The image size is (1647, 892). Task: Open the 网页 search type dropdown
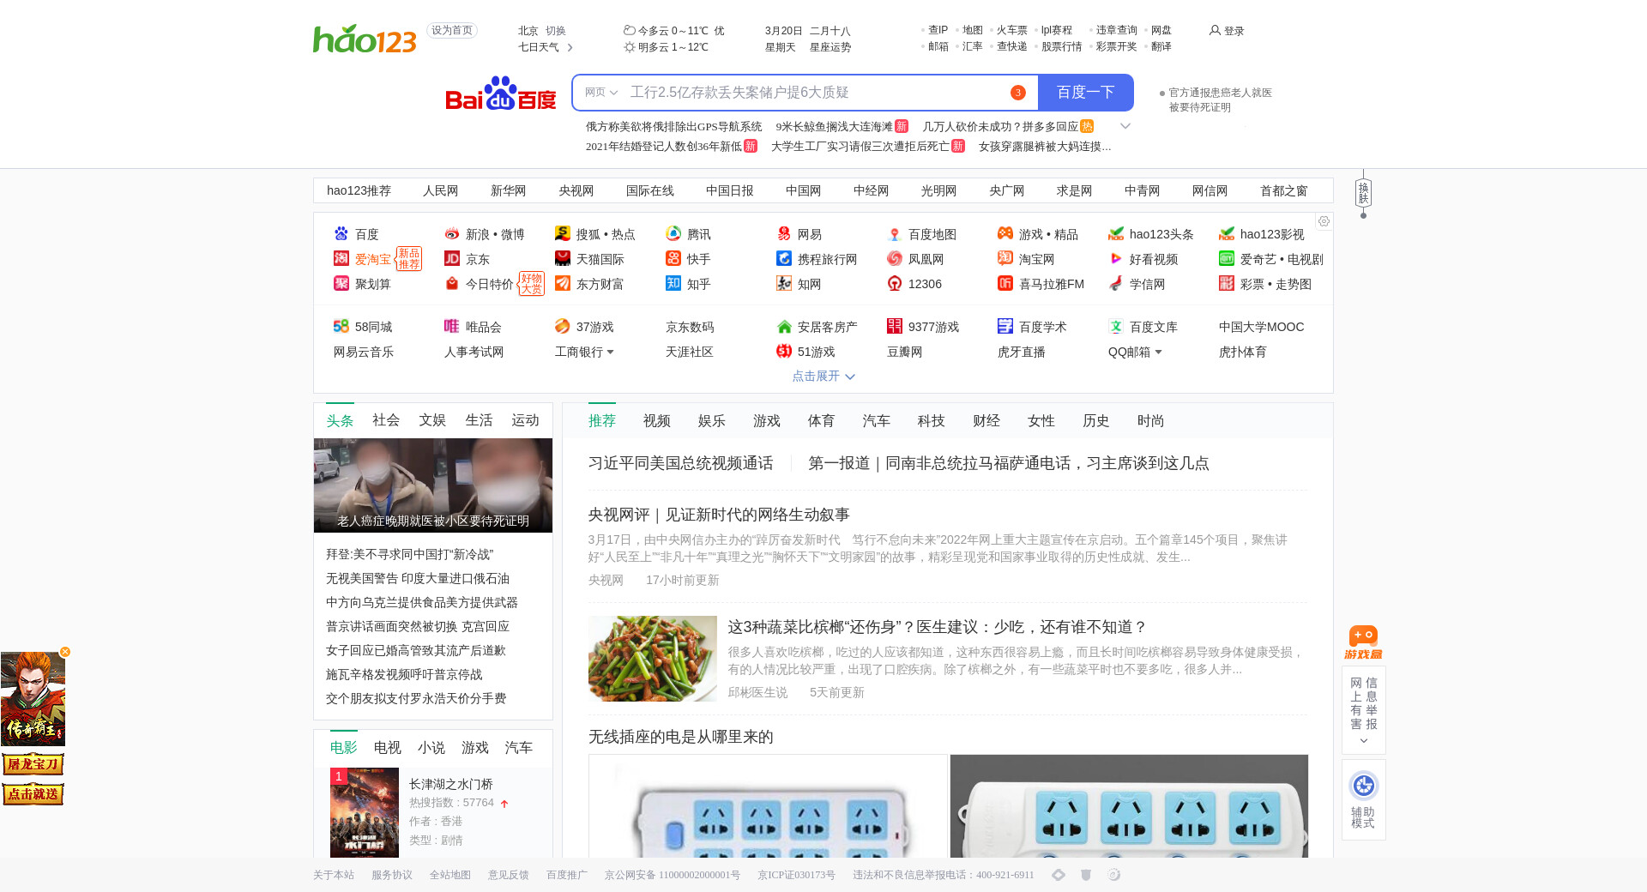[x=600, y=93]
